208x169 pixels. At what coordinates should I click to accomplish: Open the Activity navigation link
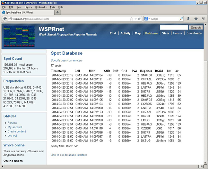(x=125, y=33)
